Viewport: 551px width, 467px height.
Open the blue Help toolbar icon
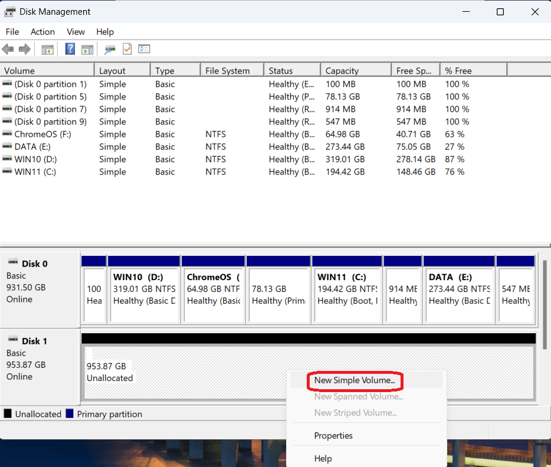pos(70,50)
